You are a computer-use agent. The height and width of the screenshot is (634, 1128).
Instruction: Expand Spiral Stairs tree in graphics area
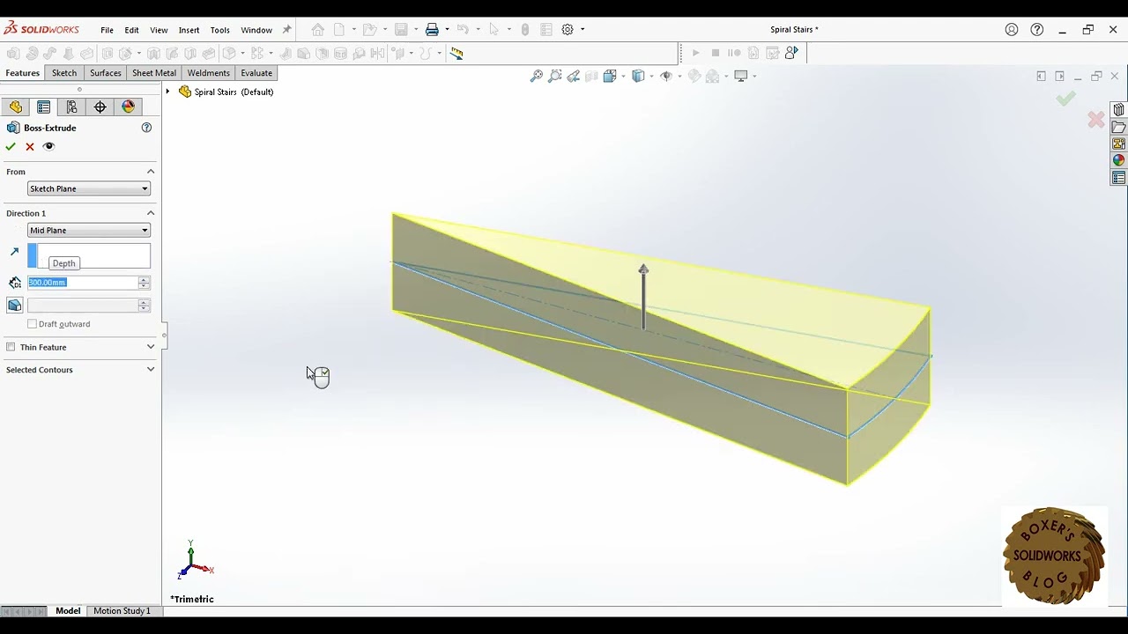167,92
